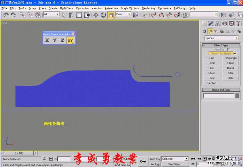The image size is (243, 167).
Task: Select the Systems category icon
Action: (239, 31)
